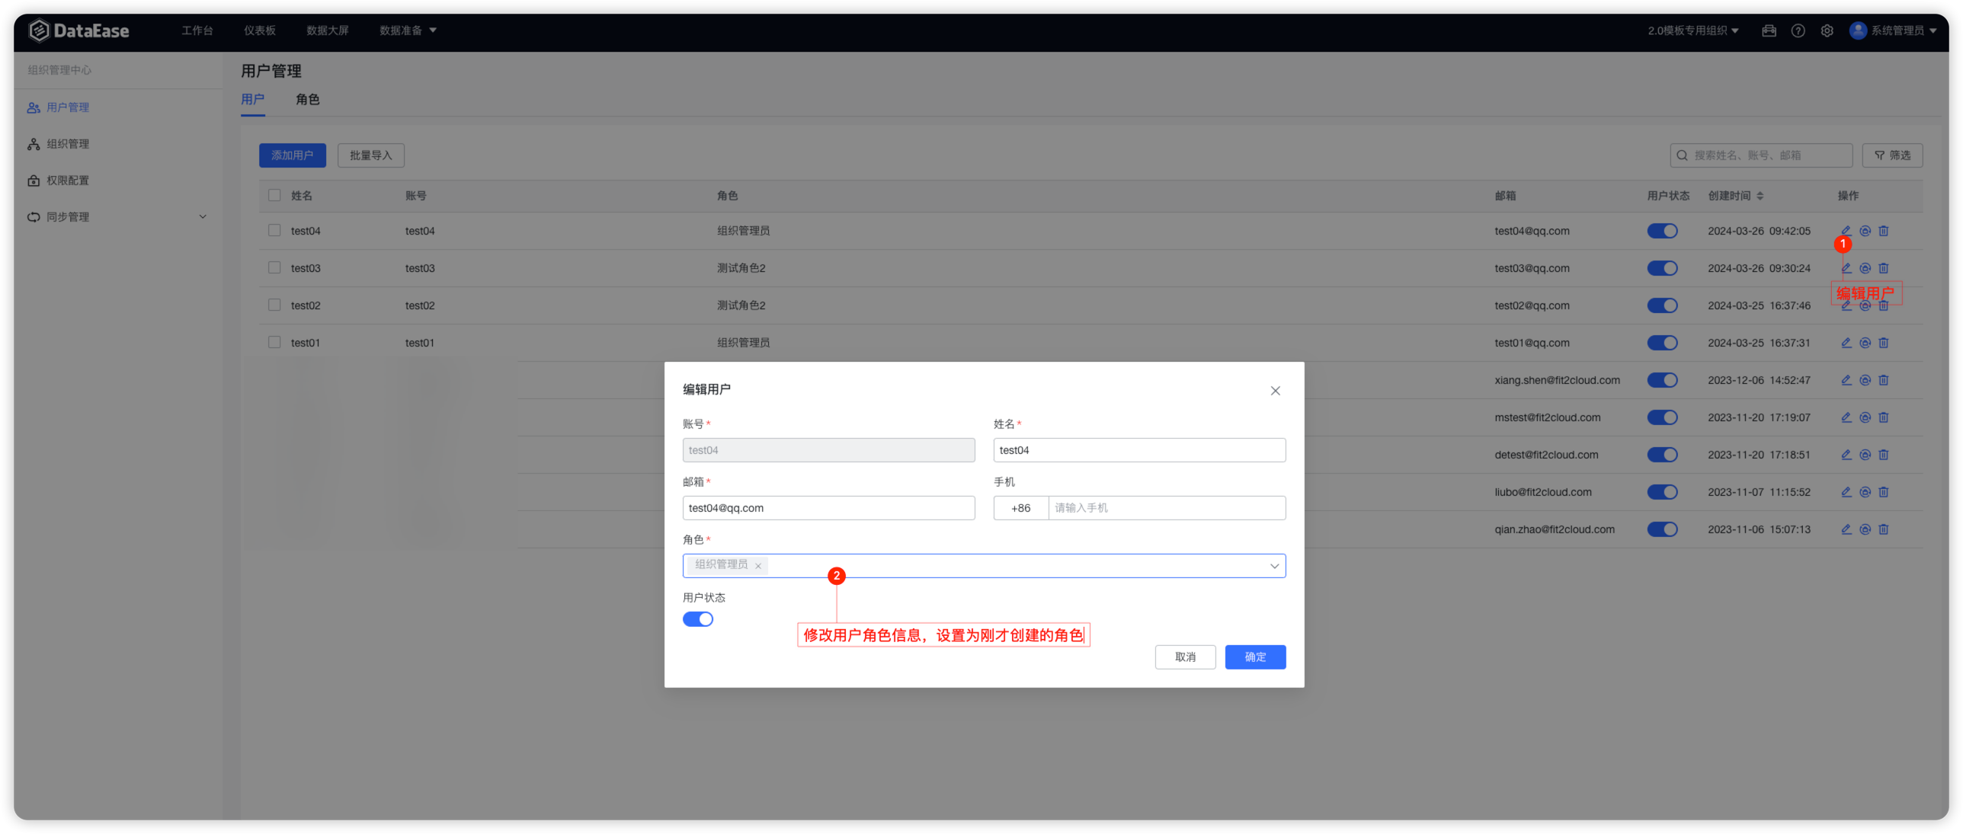This screenshot has height=834, width=1963.
Task: Click reset password icon in detest@fit2cloud.com row
Action: (1865, 455)
